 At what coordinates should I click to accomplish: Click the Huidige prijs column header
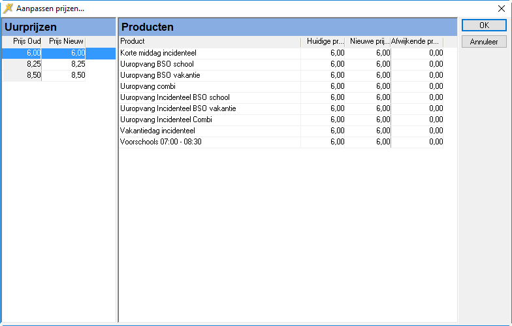[323, 42]
